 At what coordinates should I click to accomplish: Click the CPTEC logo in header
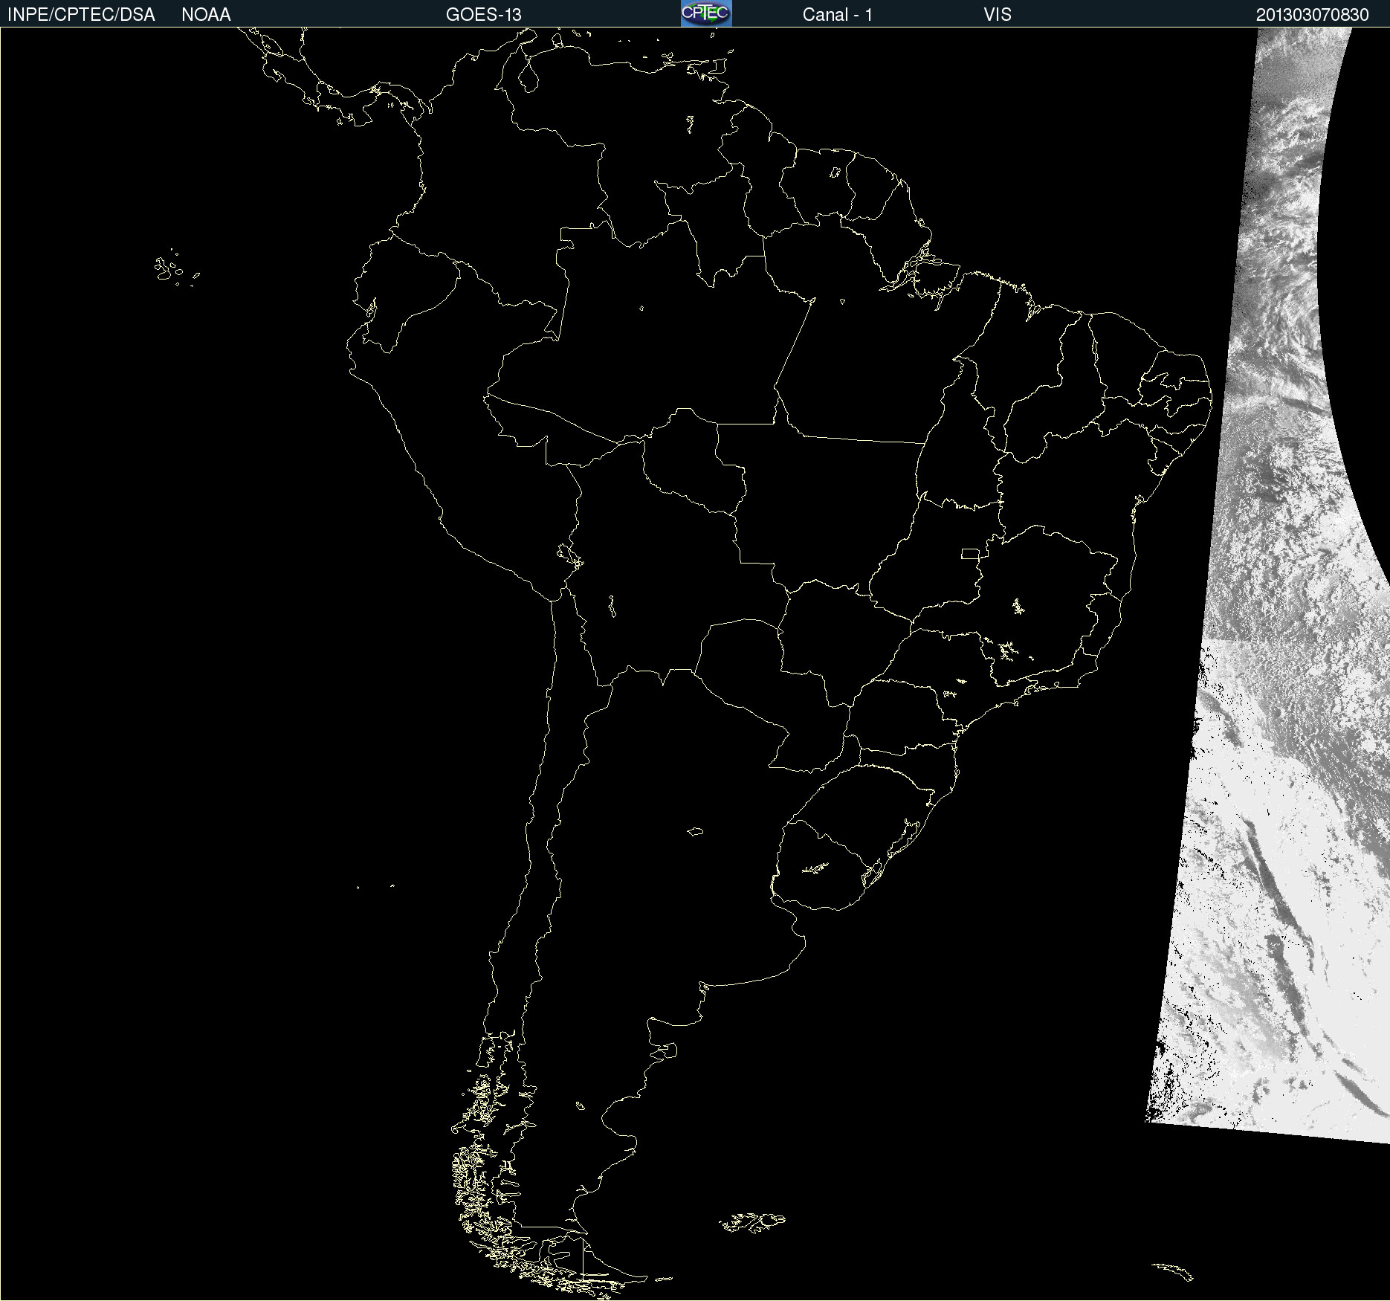[x=706, y=13]
